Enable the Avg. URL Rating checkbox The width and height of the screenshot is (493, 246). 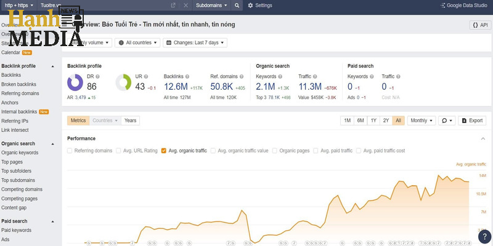118,151
